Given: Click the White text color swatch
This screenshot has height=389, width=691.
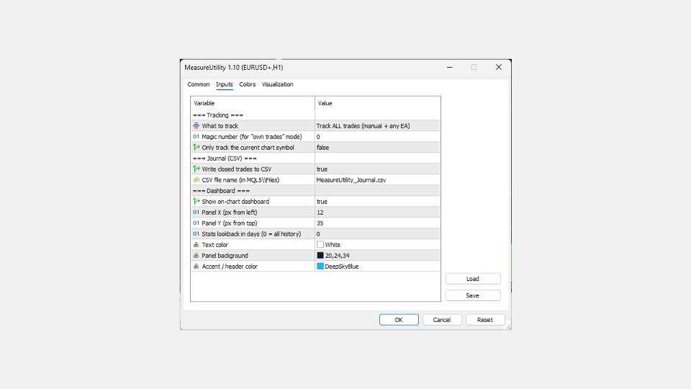Looking at the screenshot, I should 320,244.
